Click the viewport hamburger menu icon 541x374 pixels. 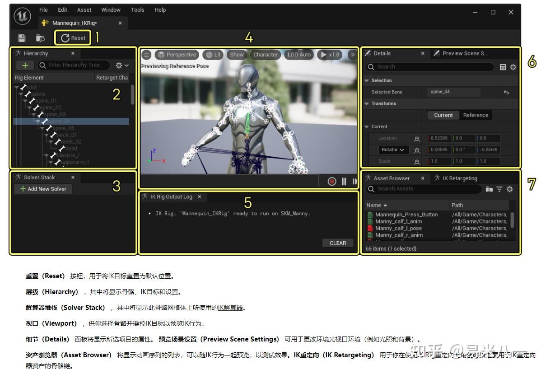148,54
